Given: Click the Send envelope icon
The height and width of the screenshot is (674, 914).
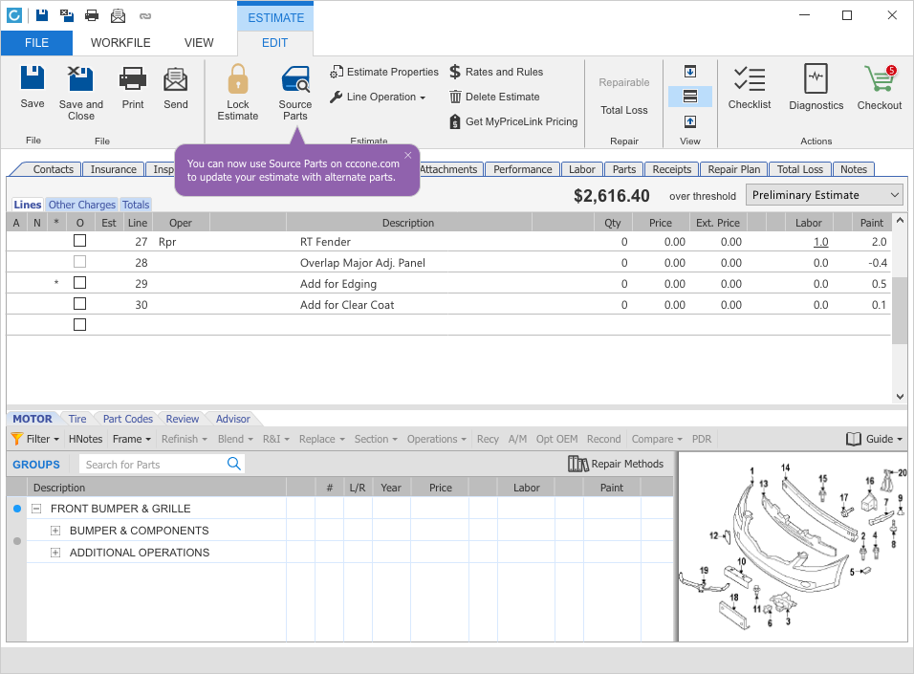Looking at the screenshot, I should point(176,78).
